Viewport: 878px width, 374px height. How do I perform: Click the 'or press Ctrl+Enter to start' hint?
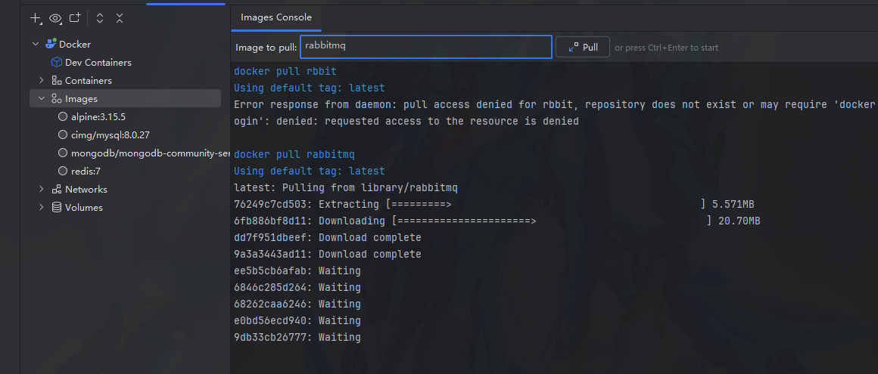(666, 48)
